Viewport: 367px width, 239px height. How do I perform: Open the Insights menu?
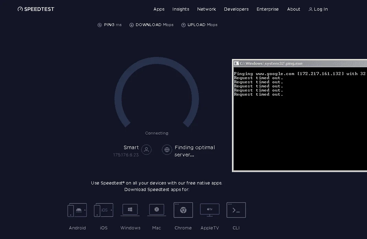pos(181,9)
